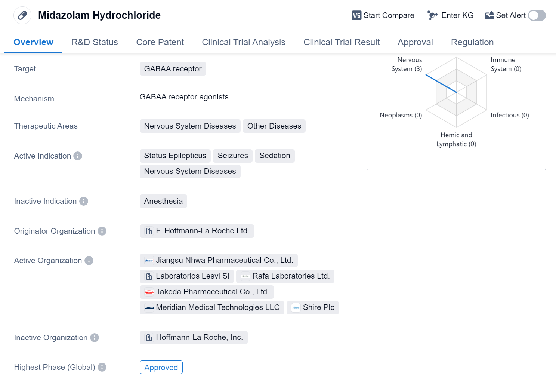Go to the Core Patent tab

[x=160, y=42]
